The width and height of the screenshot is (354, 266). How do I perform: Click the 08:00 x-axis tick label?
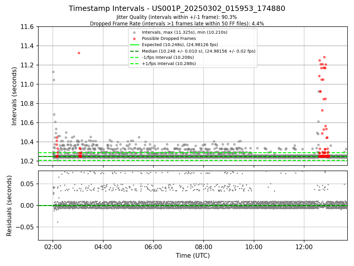204,247
